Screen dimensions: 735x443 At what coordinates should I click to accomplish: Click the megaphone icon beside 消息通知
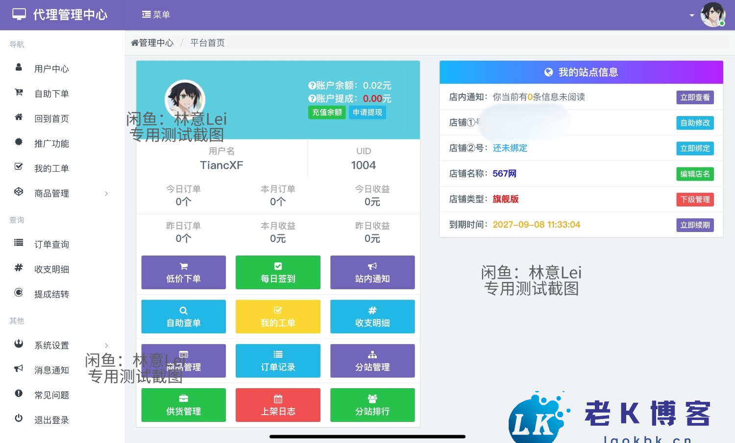19,369
